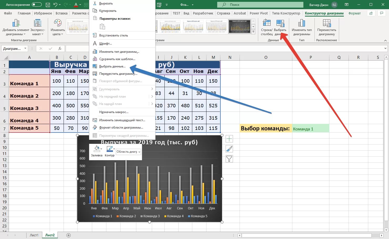Select the Лист1 sheet tab
Screen dimensions: 389x239
click(x=34, y=235)
